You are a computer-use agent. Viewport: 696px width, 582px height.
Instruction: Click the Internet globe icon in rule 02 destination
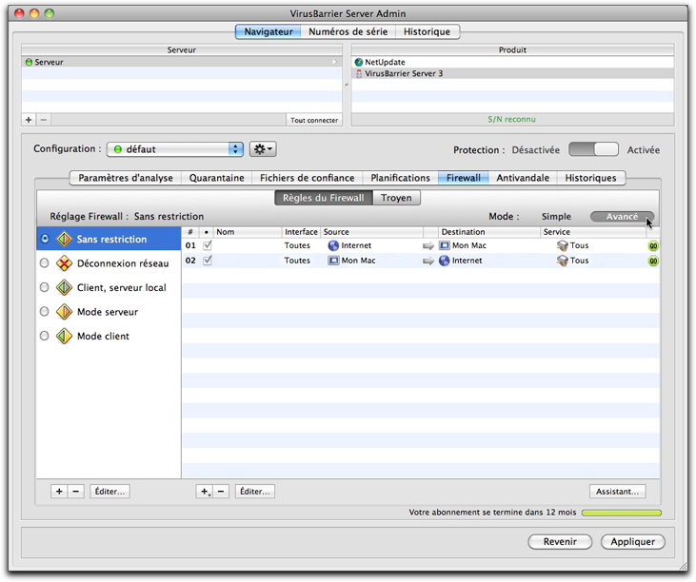(445, 261)
